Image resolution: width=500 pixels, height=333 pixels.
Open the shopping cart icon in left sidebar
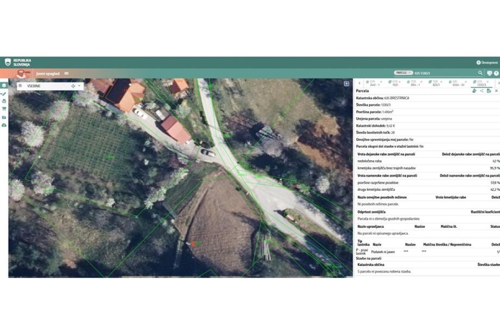tap(4, 109)
